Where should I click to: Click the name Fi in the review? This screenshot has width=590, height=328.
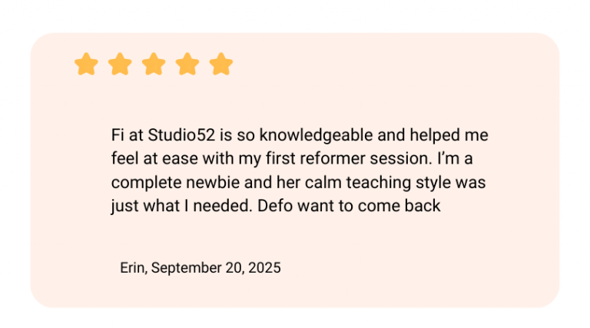point(118,136)
